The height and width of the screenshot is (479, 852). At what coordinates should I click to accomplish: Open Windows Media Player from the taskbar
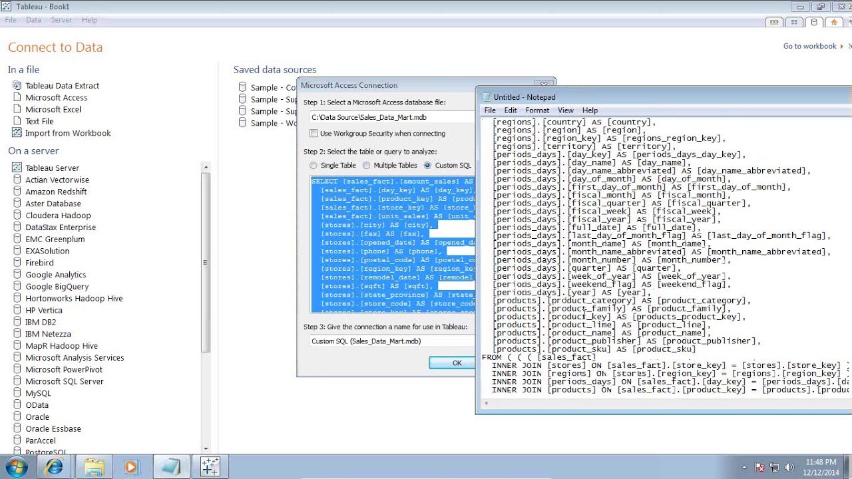tap(131, 468)
